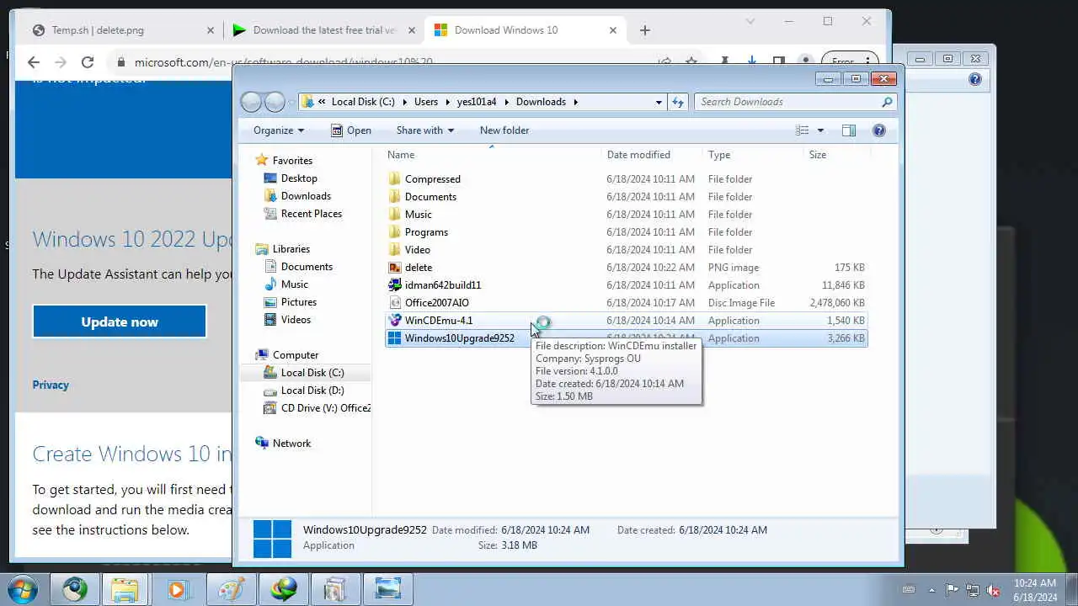Viewport: 1078px width, 606px height.
Task: Reload the Chrome page
Action: pyautogui.click(x=87, y=62)
